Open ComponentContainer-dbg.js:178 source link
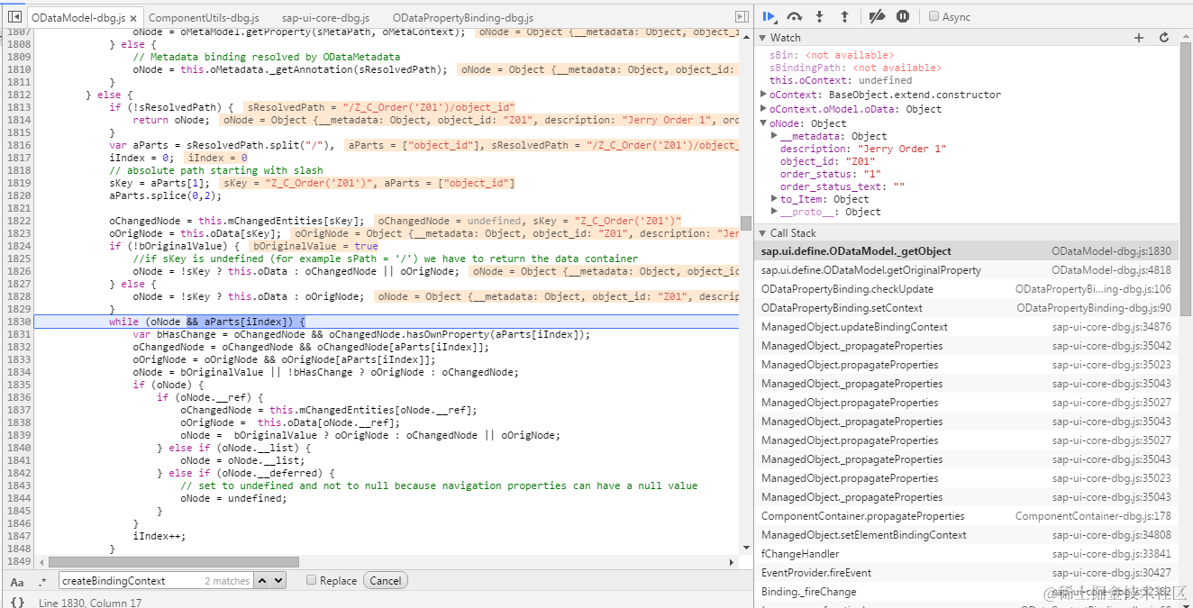The width and height of the screenshot is (1193, 608). (x=1093, y=516)
